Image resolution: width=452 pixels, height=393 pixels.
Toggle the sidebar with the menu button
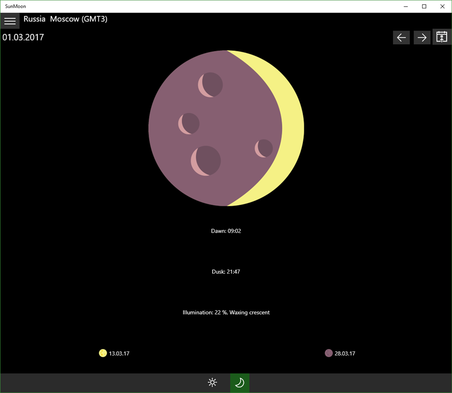[x=10, y=20]
